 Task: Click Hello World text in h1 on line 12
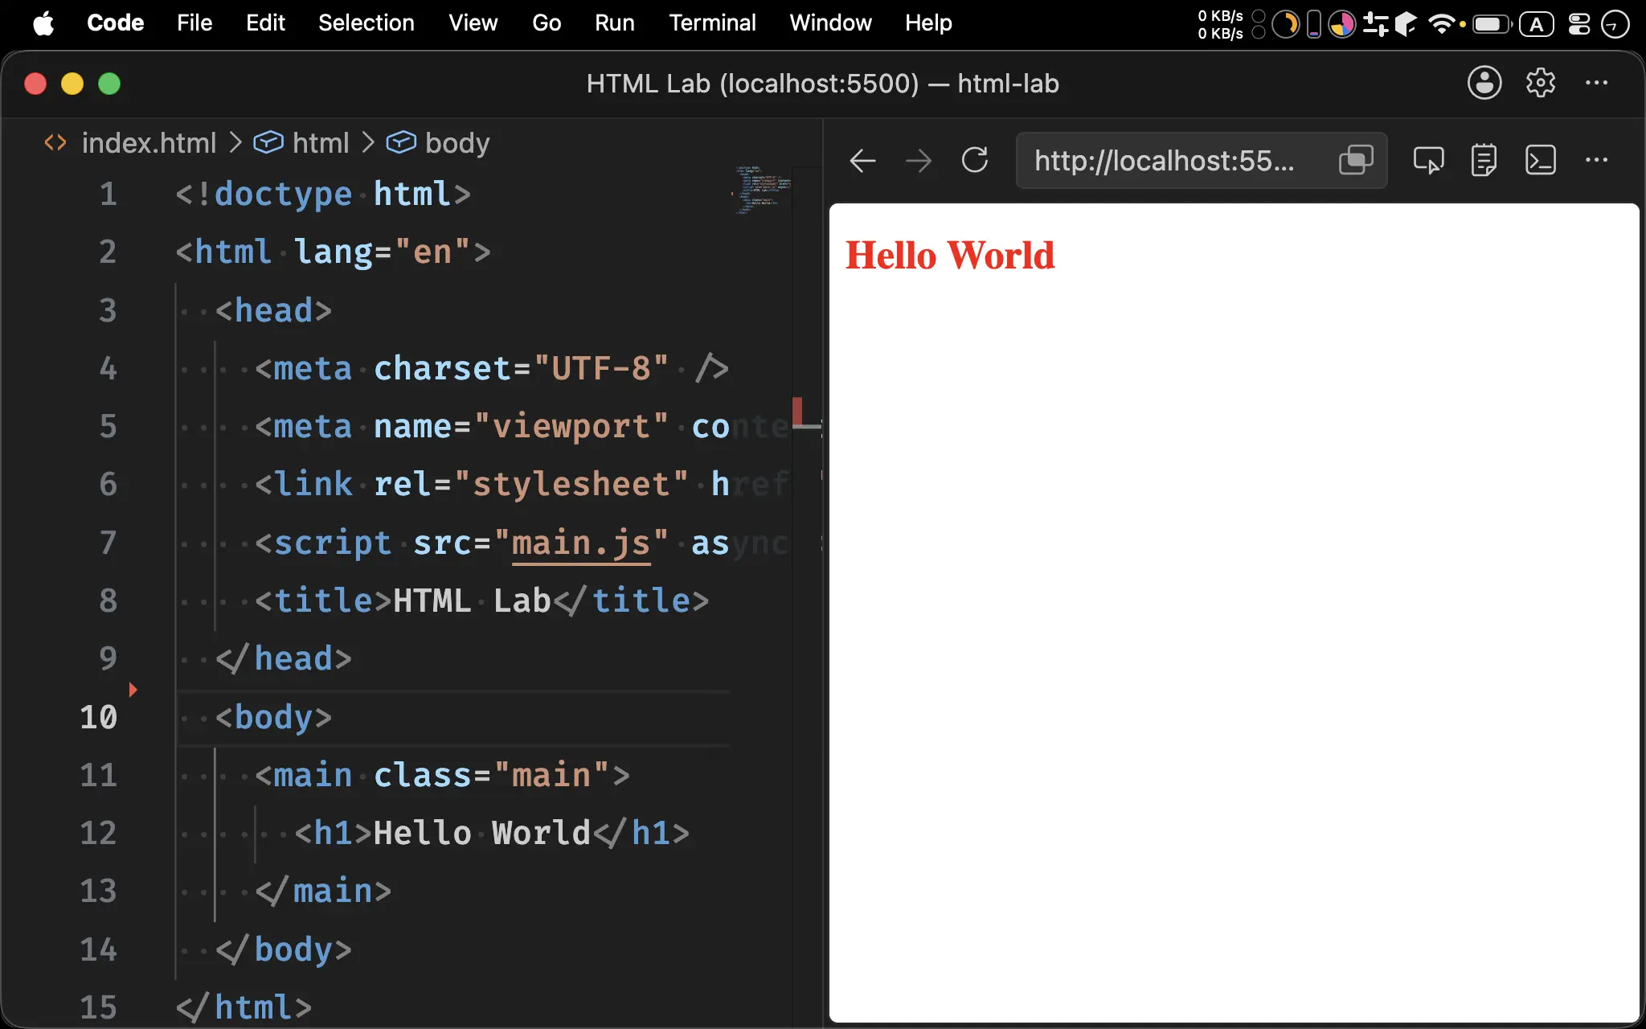[482, 834]
